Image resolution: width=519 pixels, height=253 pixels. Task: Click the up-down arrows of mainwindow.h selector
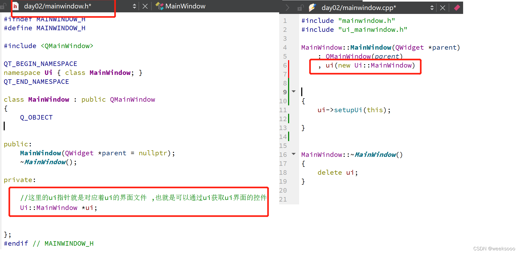134,6
